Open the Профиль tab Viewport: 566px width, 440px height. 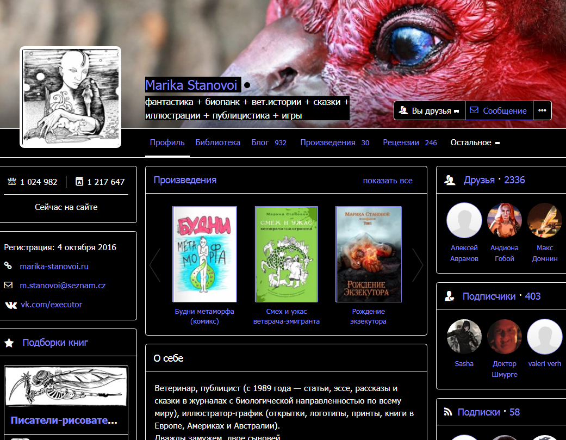[167, 142]
